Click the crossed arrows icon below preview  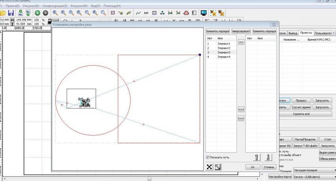(x=210, y=167)
